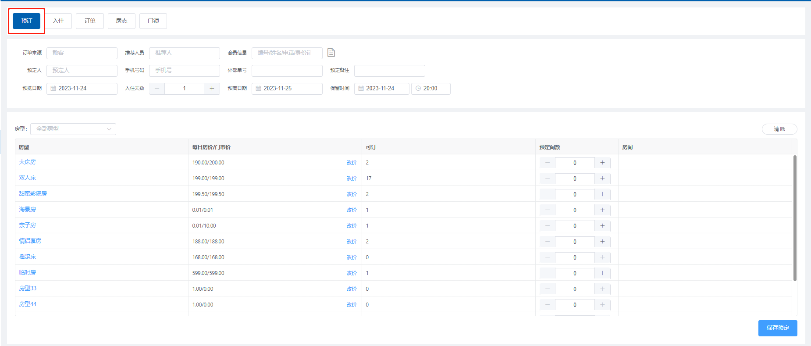Focus the 手机号码 input field
Viewport: 811px width, 346px height.
click(184, 71)
